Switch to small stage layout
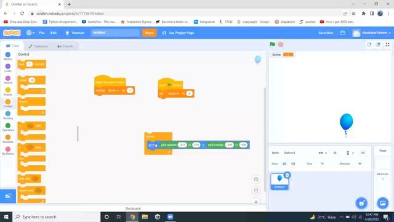Screen dimensions: 394x222 tap(369, 44)
